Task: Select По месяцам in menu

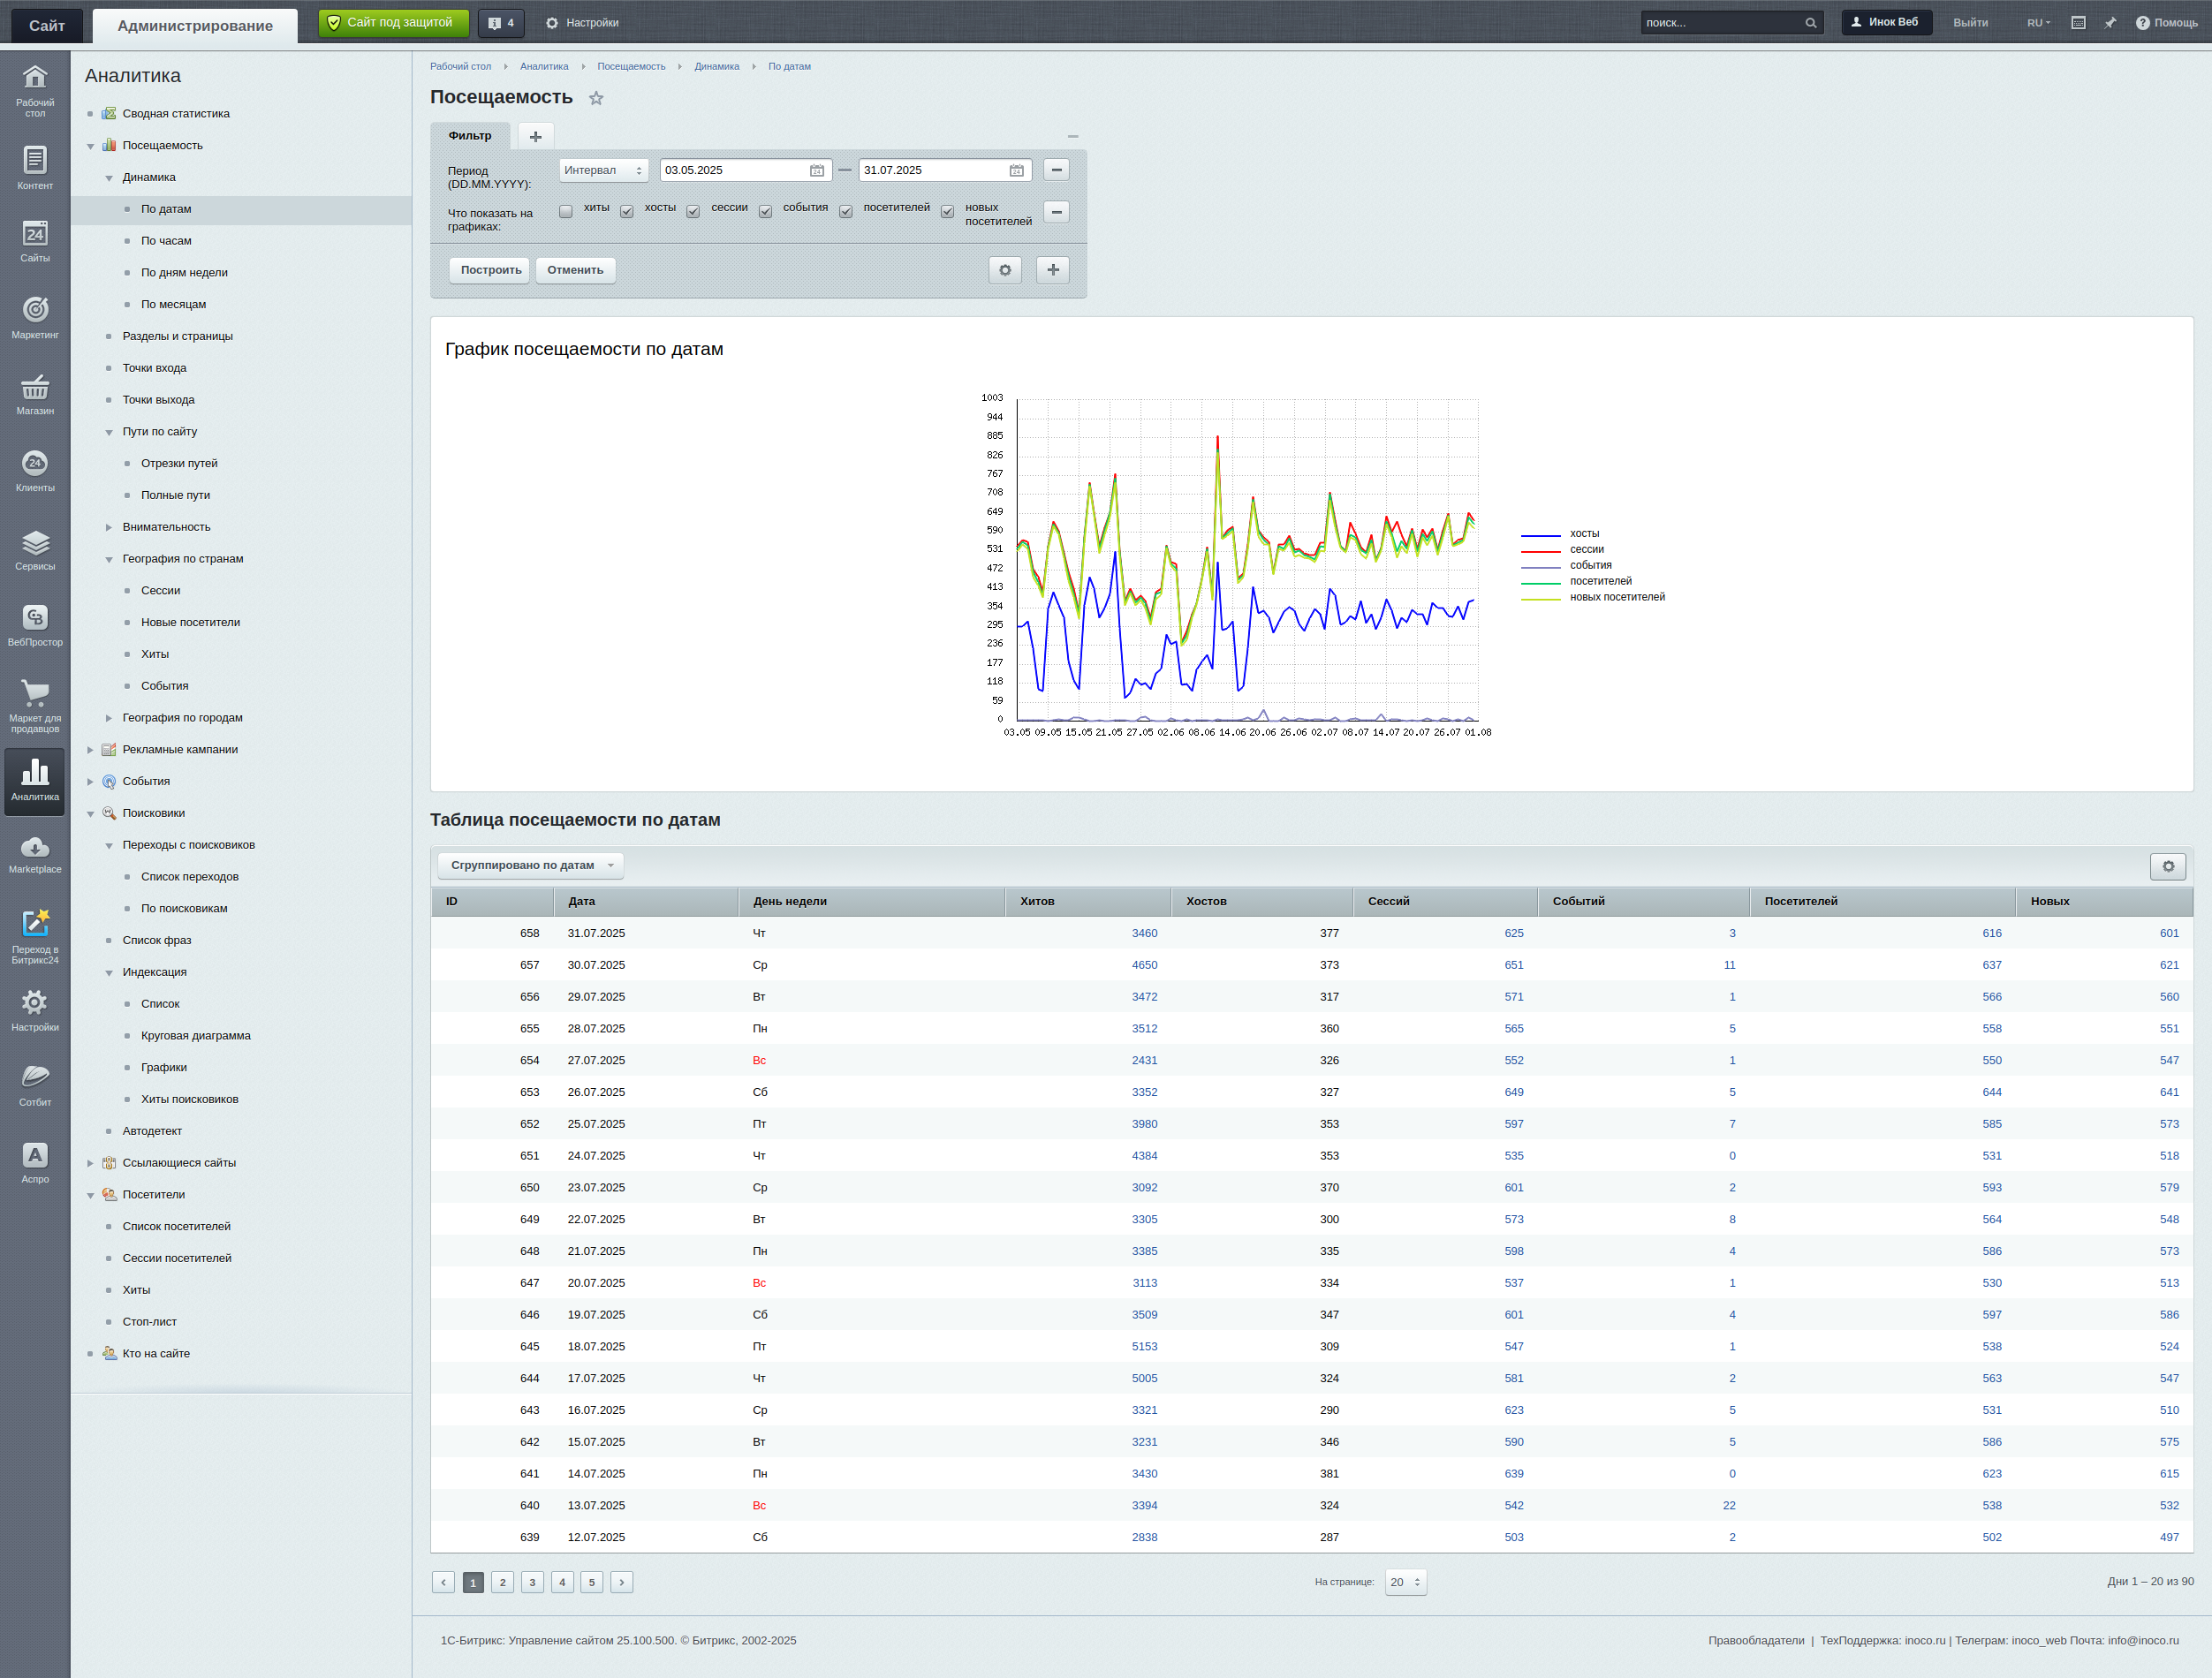Action: [173, 304]
